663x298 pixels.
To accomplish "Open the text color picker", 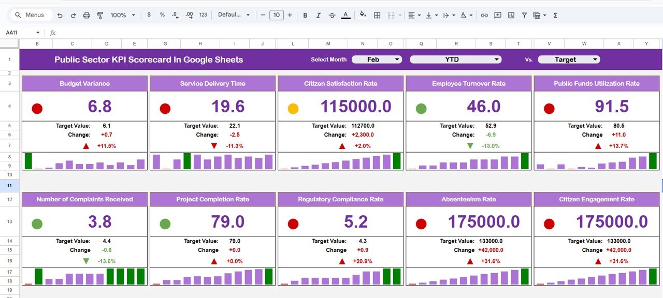I will click(x=345, y=15).
